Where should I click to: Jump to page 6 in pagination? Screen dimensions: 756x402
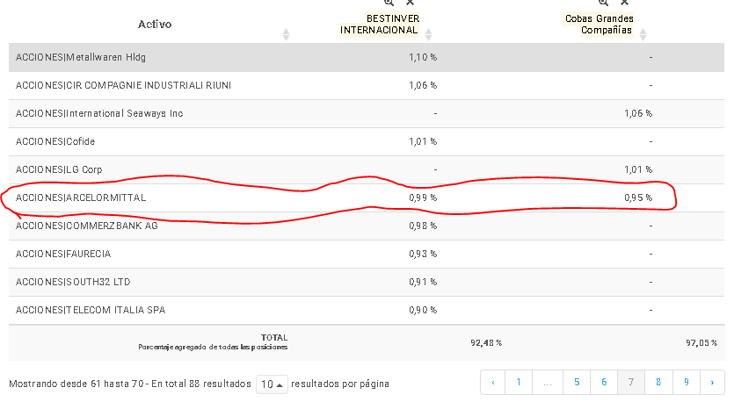tap(604, 383)
